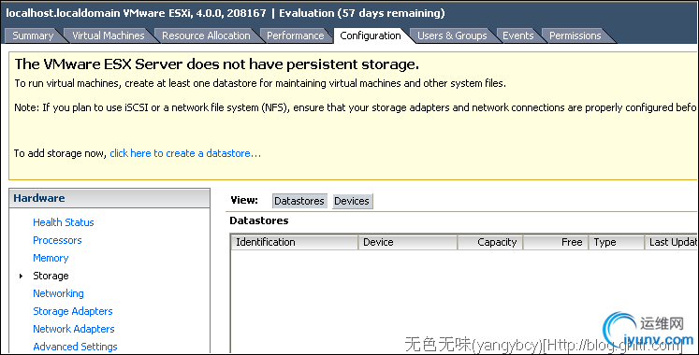Open the Storage Adapters link
The width and height of the screenshot is (699, 355).
73,311
